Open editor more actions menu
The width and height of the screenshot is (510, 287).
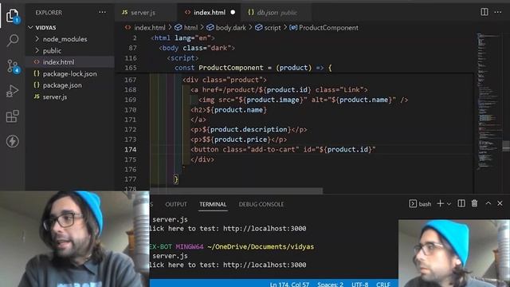pos(497,12)
